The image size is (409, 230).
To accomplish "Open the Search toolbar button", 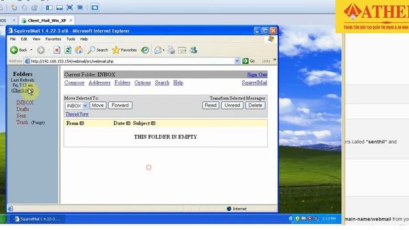I will (x=98, y=50).
